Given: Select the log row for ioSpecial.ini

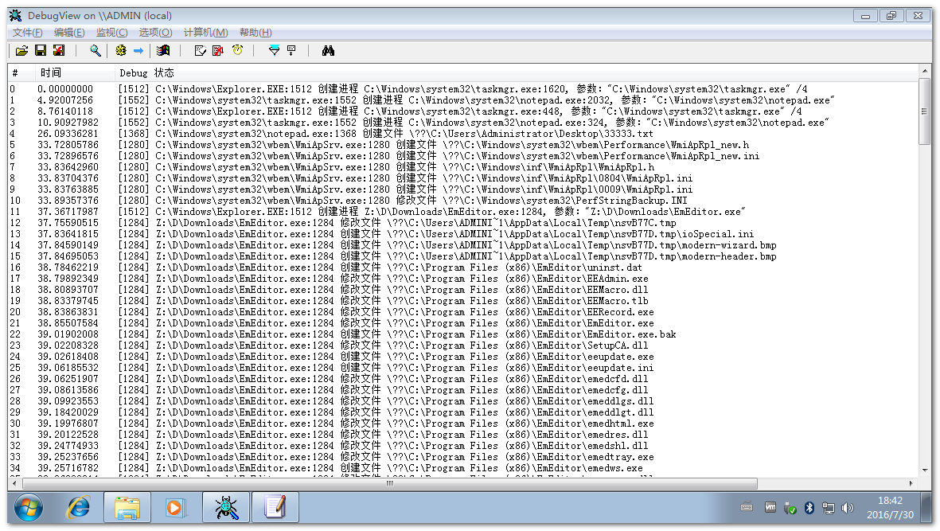Looking at the screenshot, I should 462,234.
